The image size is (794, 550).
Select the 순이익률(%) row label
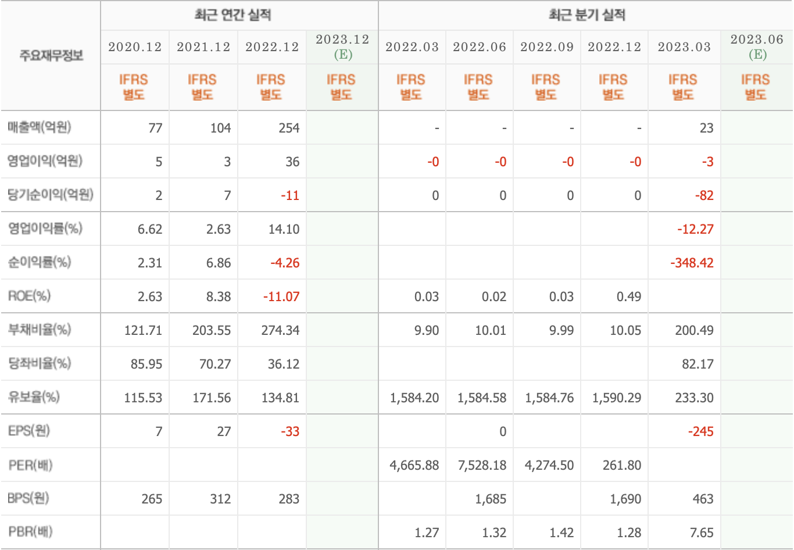[39, 262]
